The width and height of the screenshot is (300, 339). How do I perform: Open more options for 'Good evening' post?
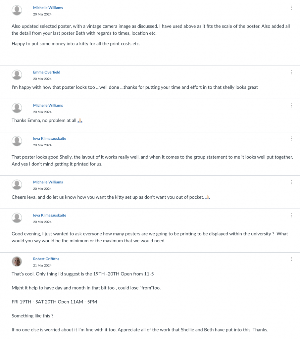291,216
